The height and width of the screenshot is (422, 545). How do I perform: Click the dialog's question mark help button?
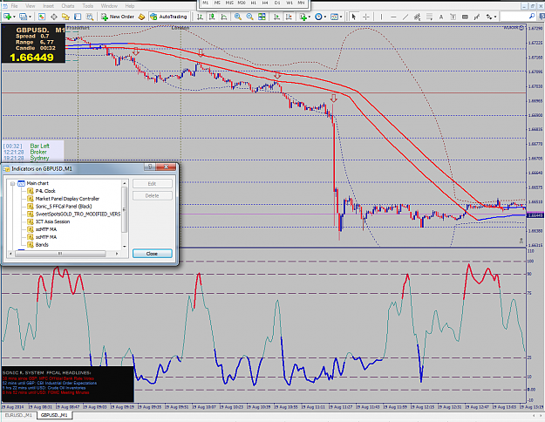click(x=150, y=167)
